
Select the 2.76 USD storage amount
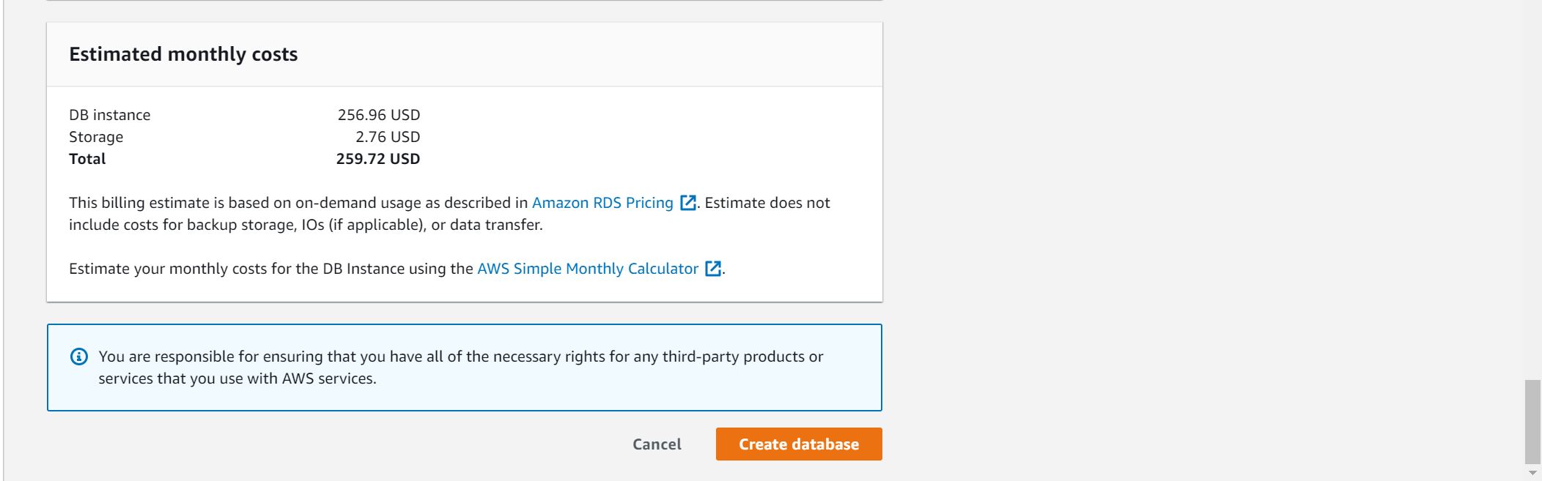[388, 137]
